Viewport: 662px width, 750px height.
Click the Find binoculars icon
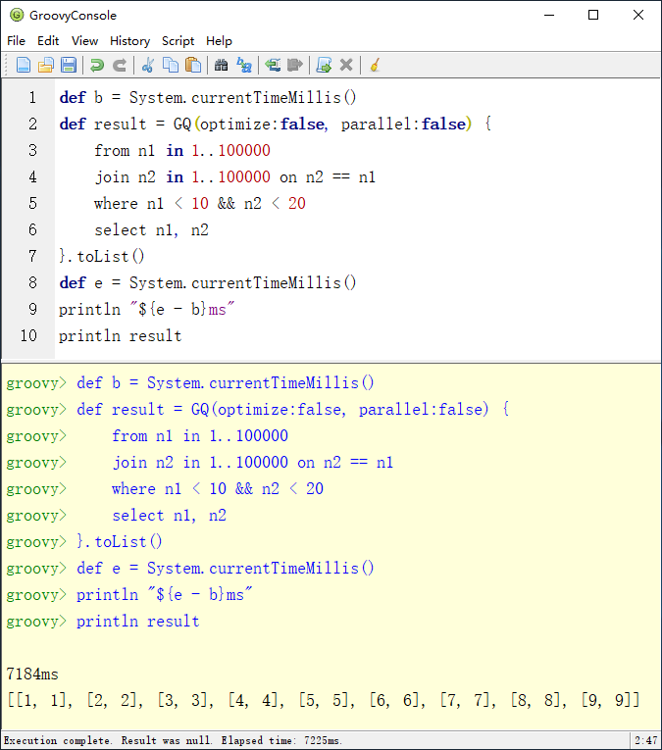pos(221,65)
